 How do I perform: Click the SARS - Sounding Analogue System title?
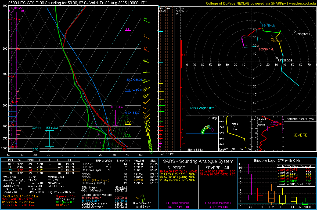pos(198,161)
